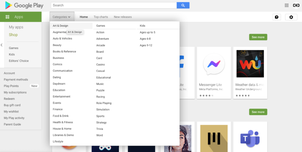Viewport: 302px width, 152px height.
Task: Open Editors' Choice in the sidebar
Action: click(x=18, y=61)
